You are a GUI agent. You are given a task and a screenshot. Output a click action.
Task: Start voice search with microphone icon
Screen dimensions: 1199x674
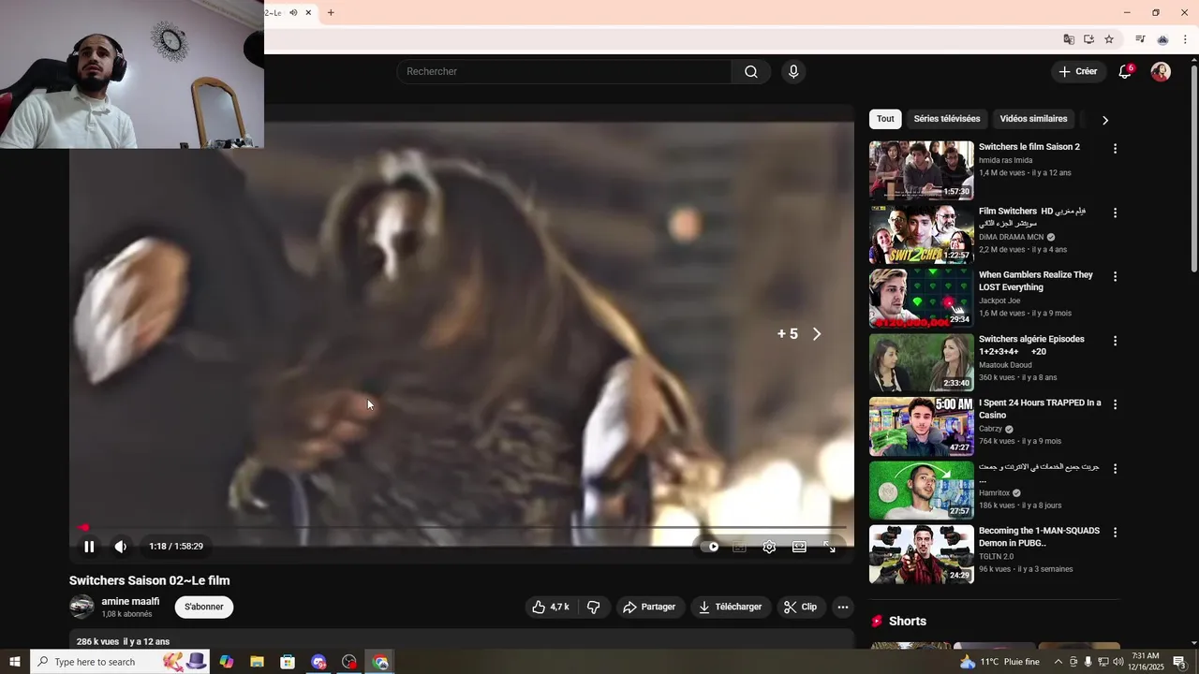(793, 72)
